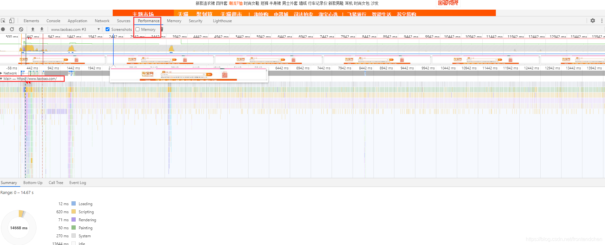
Task: Click the purple Rendering legend swatch
Action: coord(73,220)
